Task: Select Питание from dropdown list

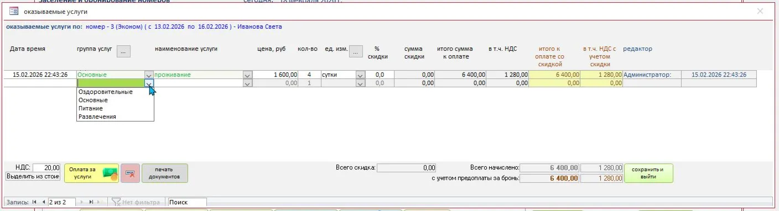Action: click(x=115, y=108)
